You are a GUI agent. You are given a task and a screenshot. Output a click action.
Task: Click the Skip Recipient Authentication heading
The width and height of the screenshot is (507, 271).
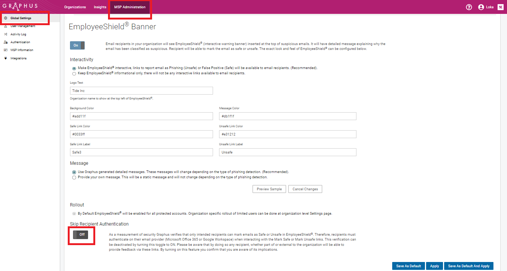coord(99,224)
